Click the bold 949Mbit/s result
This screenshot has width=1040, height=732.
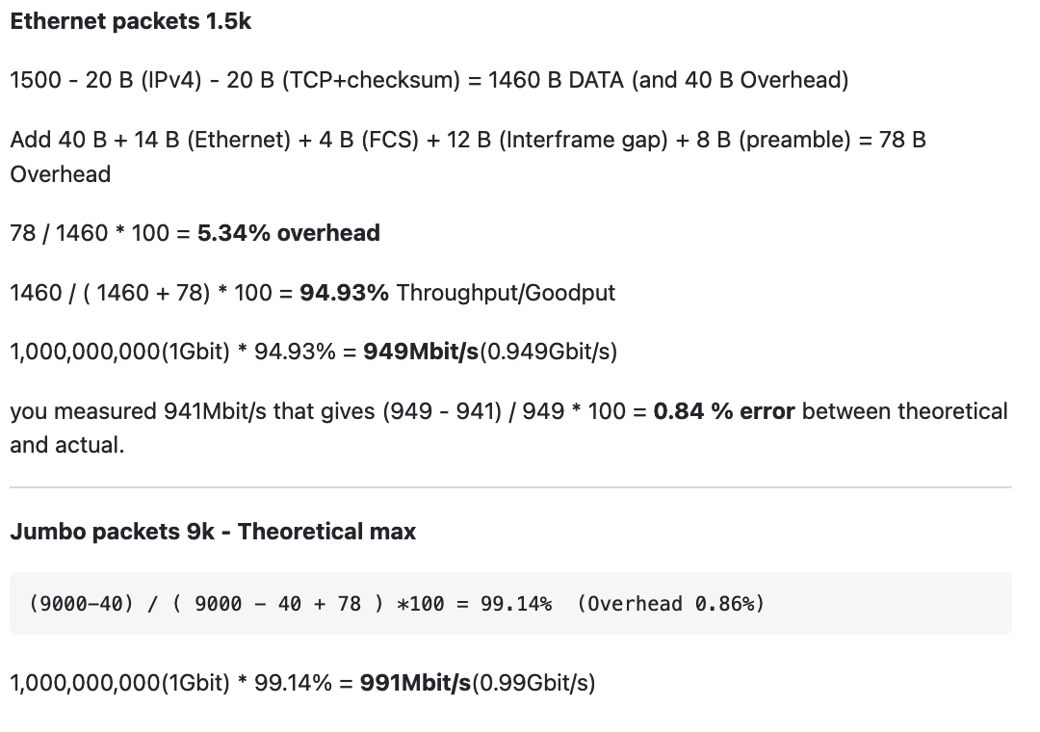(421, 352)
